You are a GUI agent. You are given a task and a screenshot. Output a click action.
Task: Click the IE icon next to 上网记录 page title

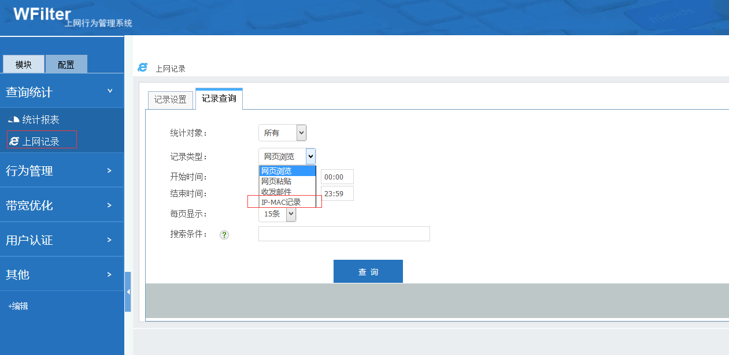pyautogui.click(x=142, y=67)
